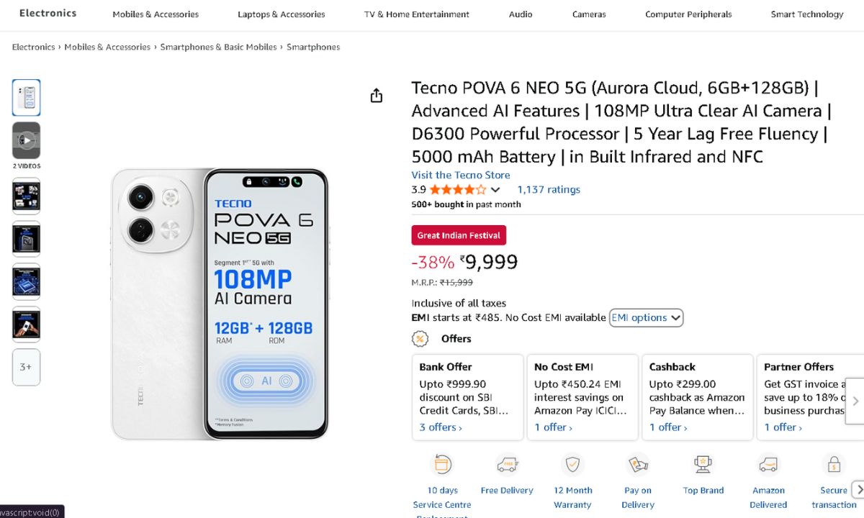
Task: Select the first product image thumbnail
Action: coord(26,98)
